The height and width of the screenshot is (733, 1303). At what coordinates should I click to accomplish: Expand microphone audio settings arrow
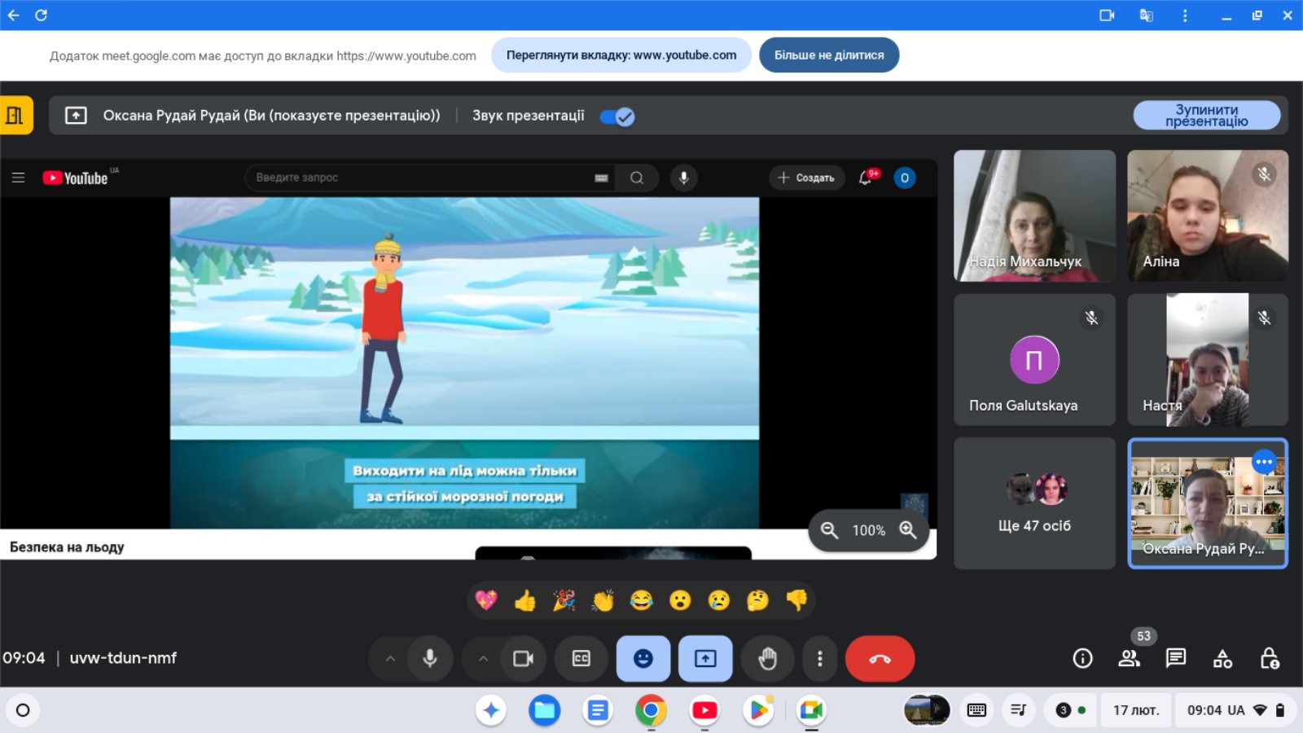(x=390, y=659)
